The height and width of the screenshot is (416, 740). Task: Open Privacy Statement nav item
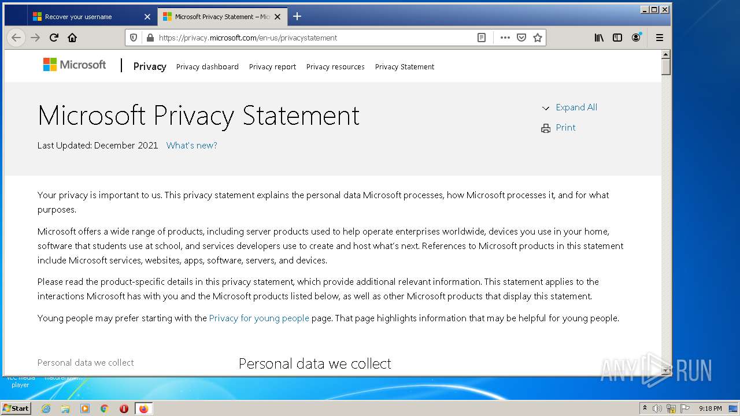coord(405,67)
